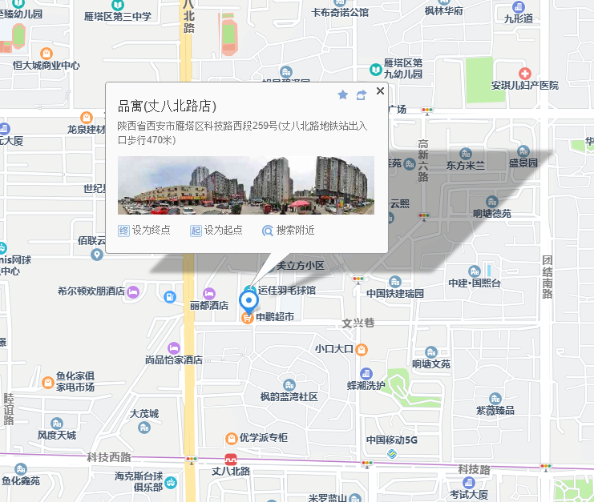Click the 优学派专柜 shop icon
The height and width of the screenshot is (502, 594).
pyautogui.click(x=231, y=439)
